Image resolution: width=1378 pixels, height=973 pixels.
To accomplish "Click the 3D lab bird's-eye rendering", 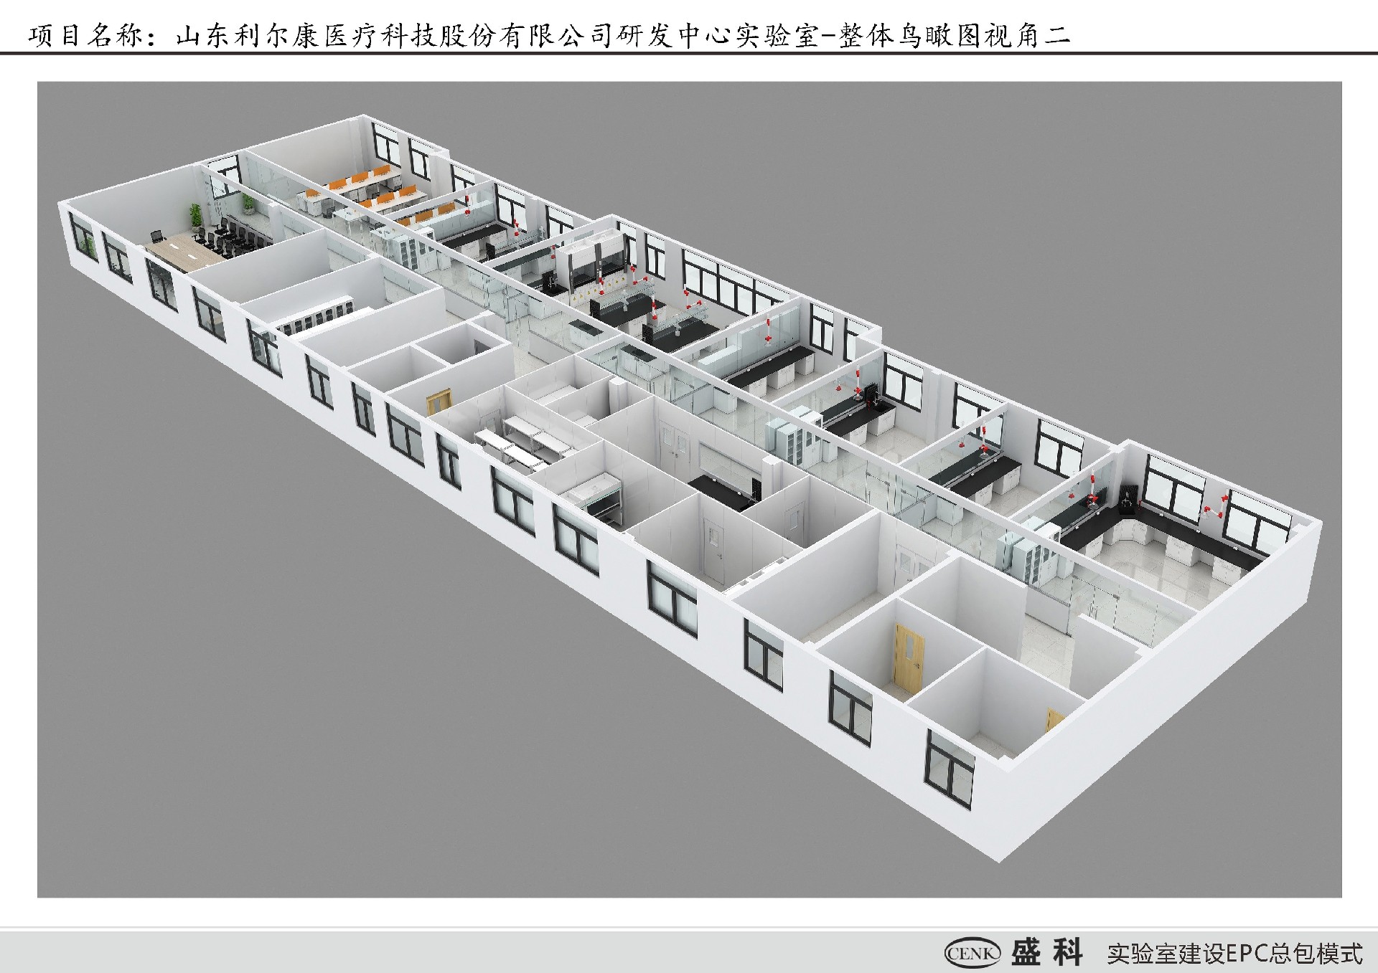I will tap(690, 489).
